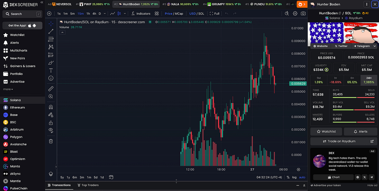Select the 1s timeframe

(x=59, y=14)
